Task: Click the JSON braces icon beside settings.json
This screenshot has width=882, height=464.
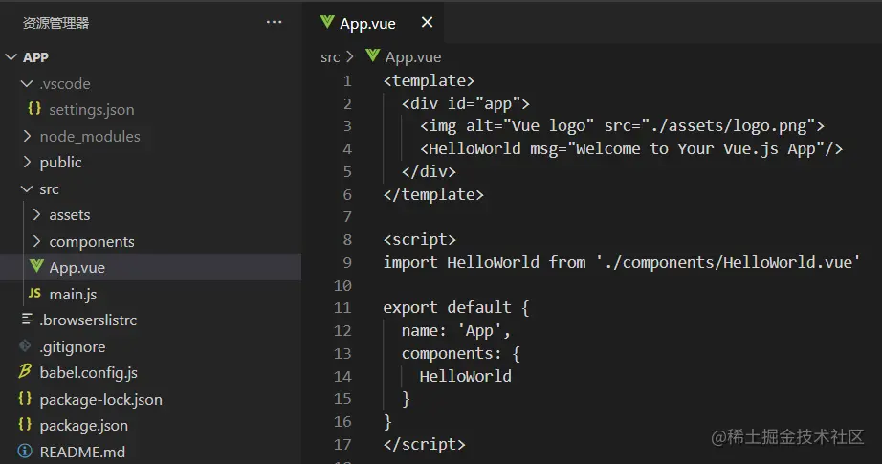Action: 34,108
